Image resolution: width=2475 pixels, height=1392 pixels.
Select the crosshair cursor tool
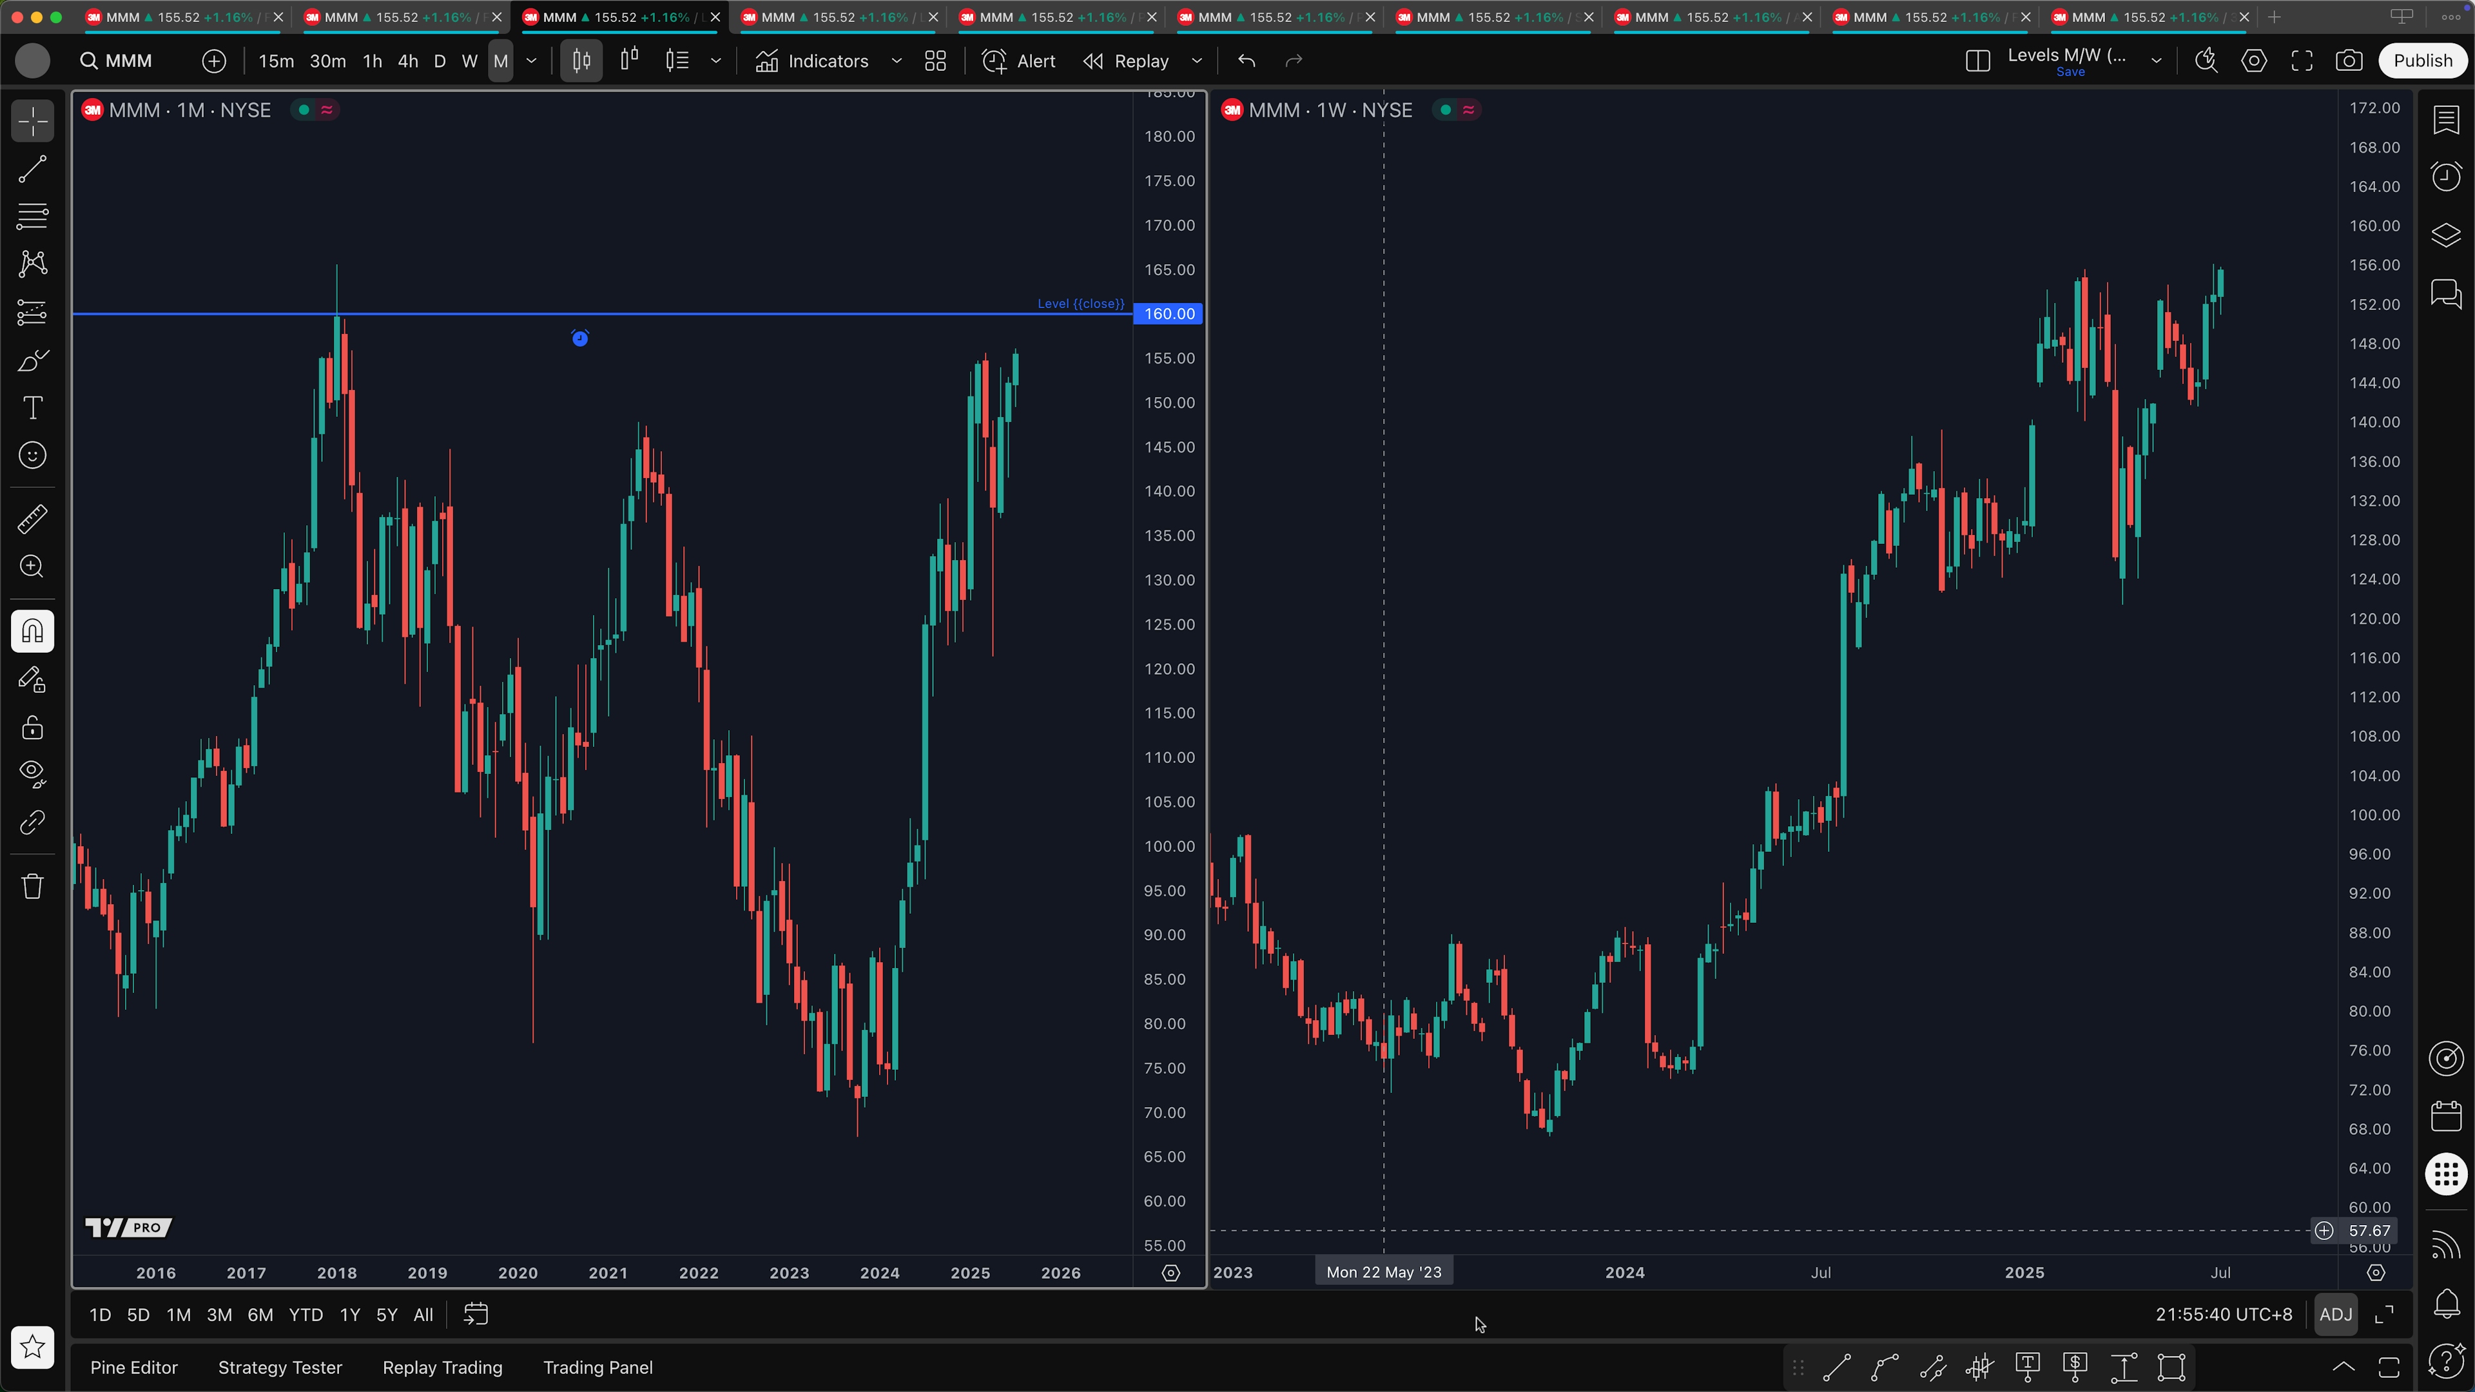(33, 122)
